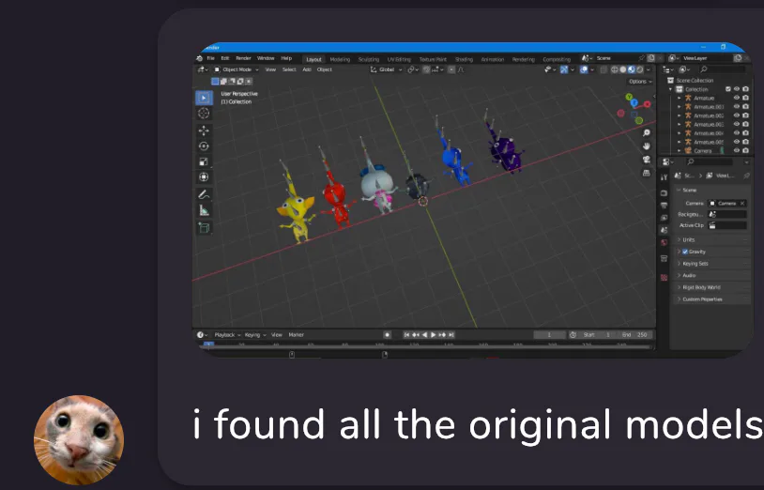Open the Tool properties tab
The image size is (764, 490).
664,177
